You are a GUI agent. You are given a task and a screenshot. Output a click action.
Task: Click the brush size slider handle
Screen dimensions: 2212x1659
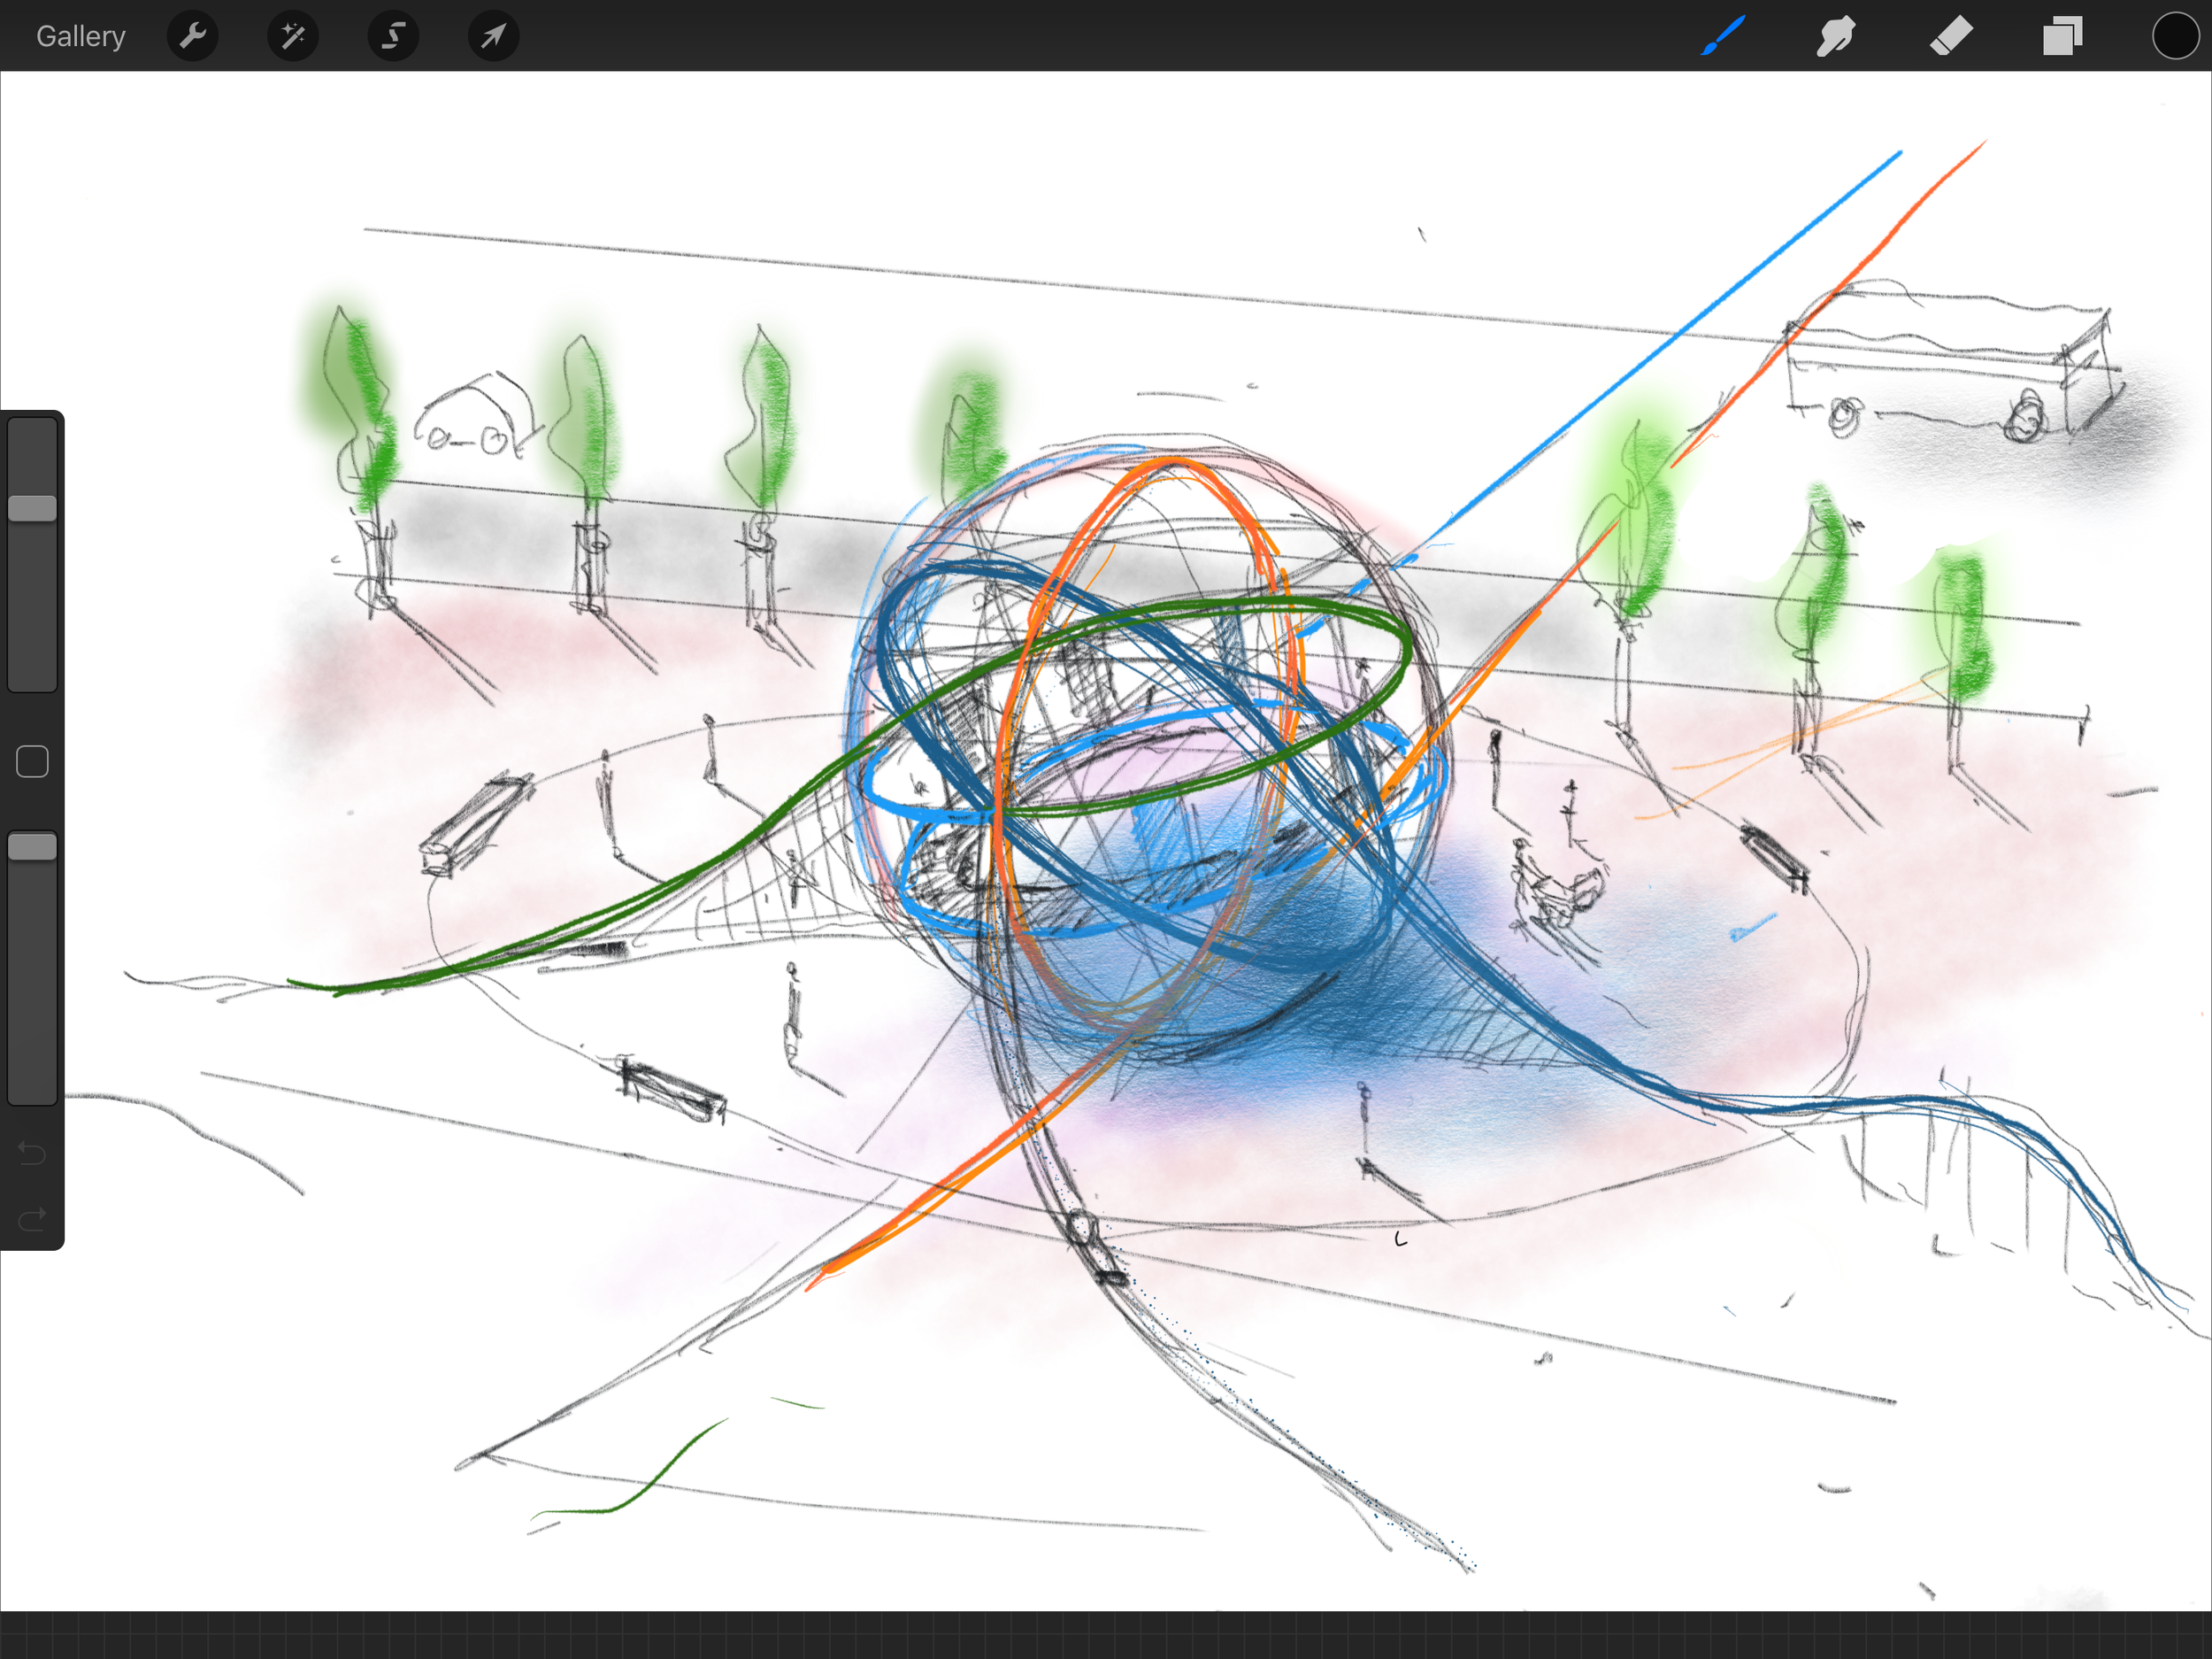click(32, 507)
